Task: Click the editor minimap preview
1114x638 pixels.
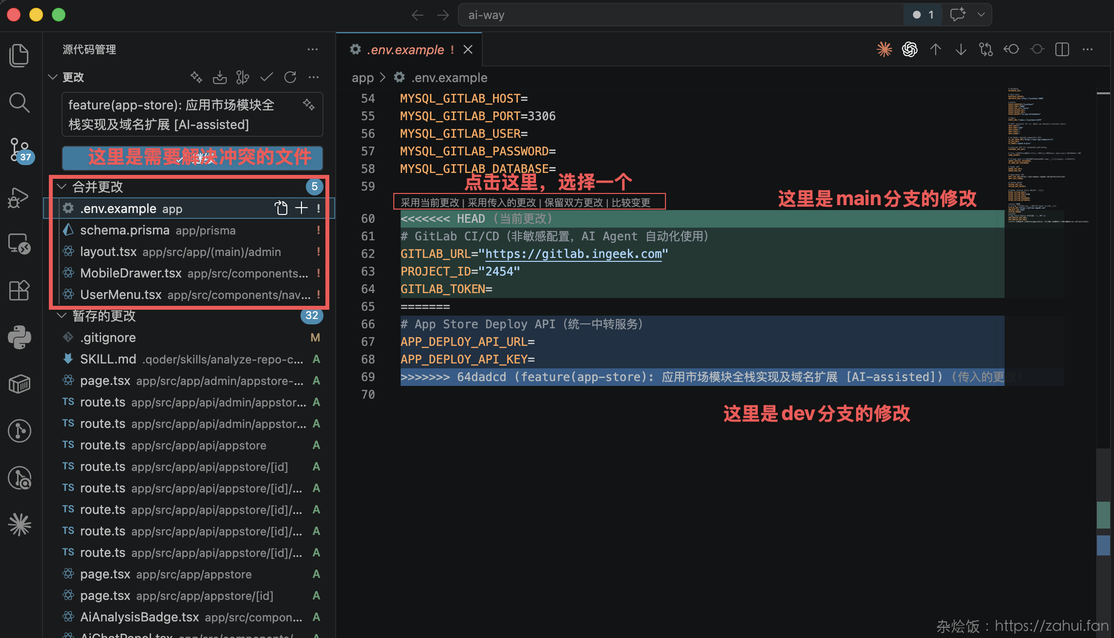Action: coord(1048,156)
